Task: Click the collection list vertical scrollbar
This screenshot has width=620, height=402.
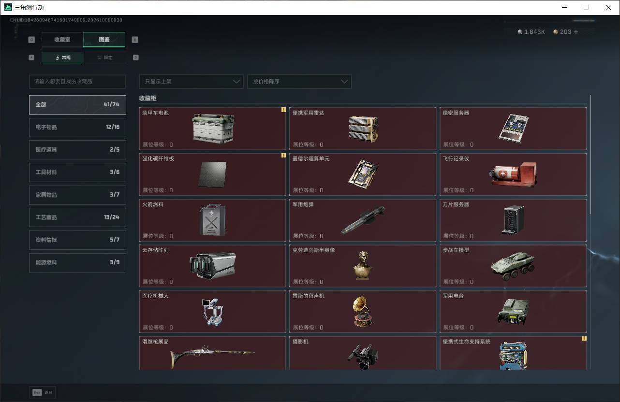Action: (x=590, y=155)
